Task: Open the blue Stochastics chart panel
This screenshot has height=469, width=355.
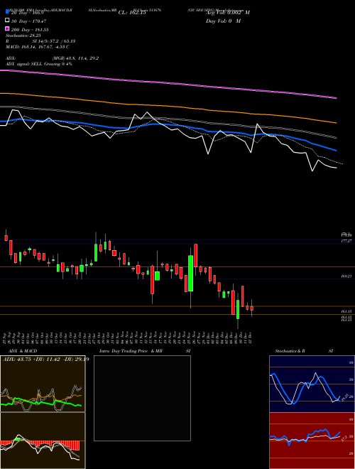Action: [x=312, y=384]
